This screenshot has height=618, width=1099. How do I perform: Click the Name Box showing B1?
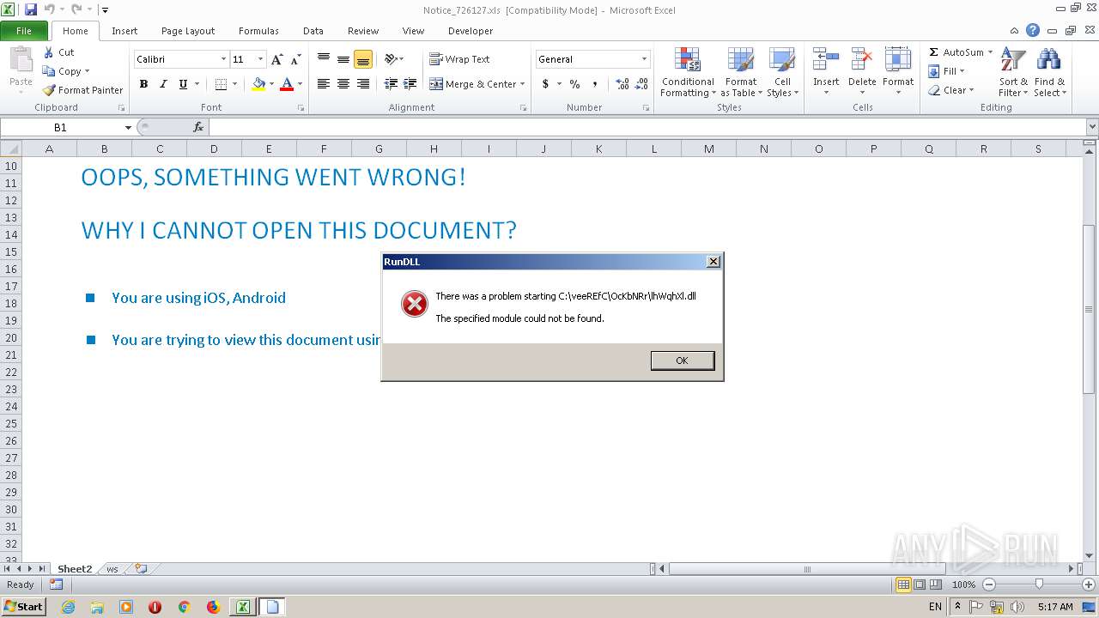click(60, 127)
